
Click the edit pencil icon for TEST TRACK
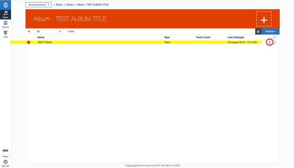[270, 42]
